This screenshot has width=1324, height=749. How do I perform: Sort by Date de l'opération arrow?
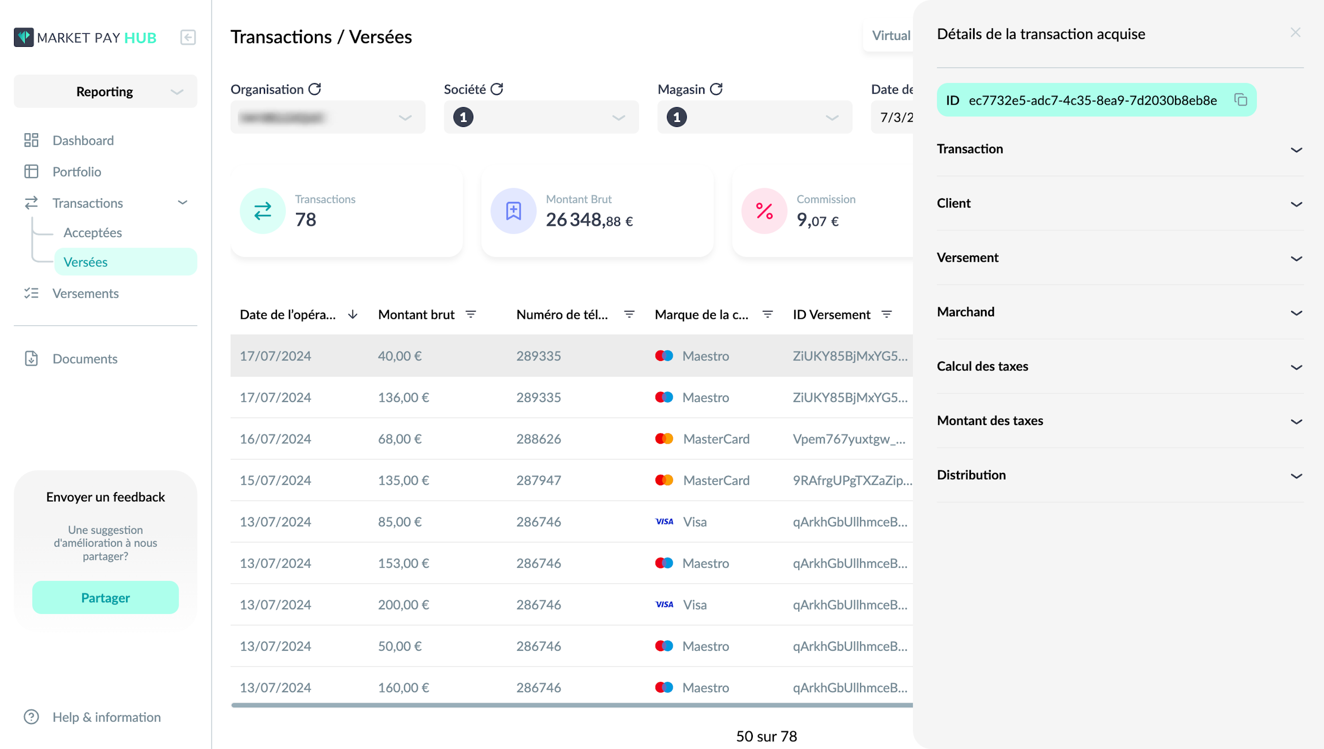(352, 314)
